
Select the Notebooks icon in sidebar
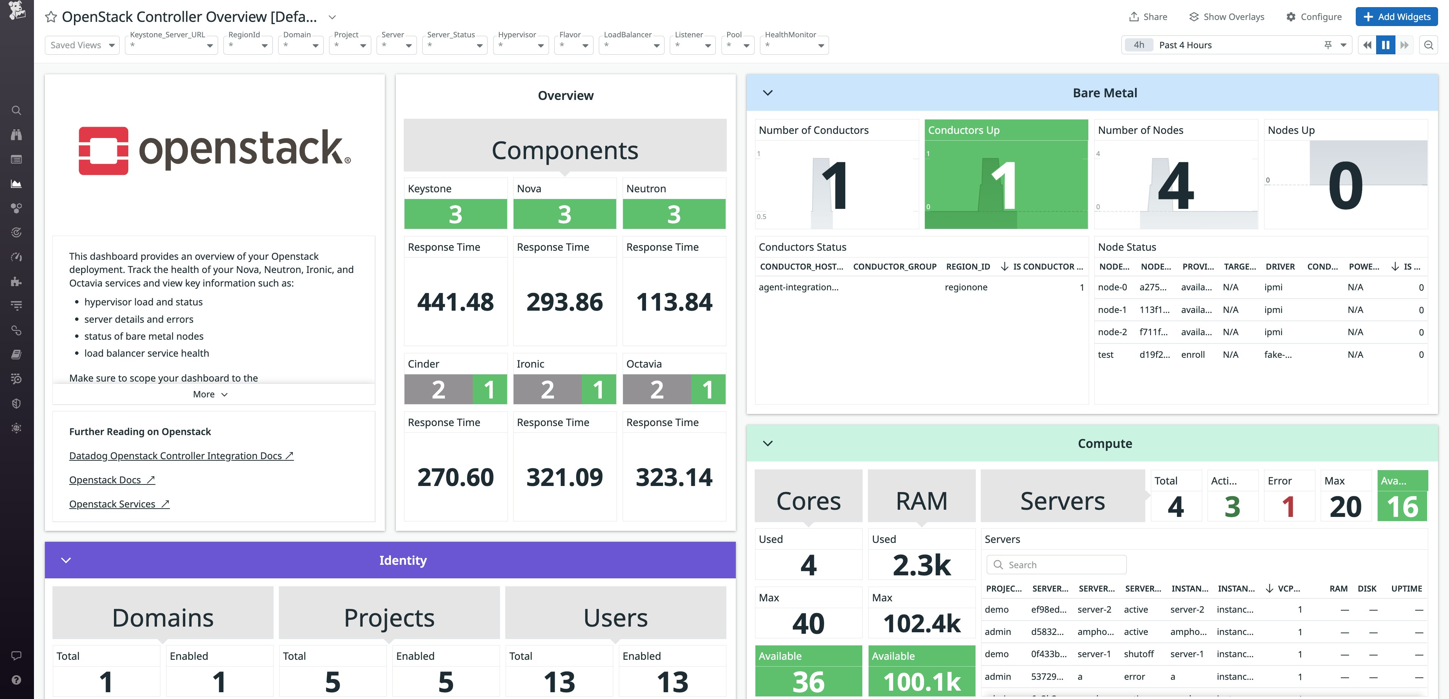[x=16, y=354]
